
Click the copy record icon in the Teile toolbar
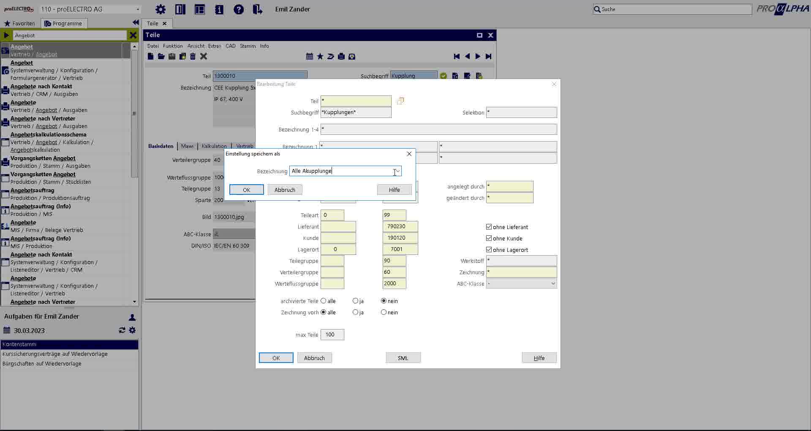(182, 56)
